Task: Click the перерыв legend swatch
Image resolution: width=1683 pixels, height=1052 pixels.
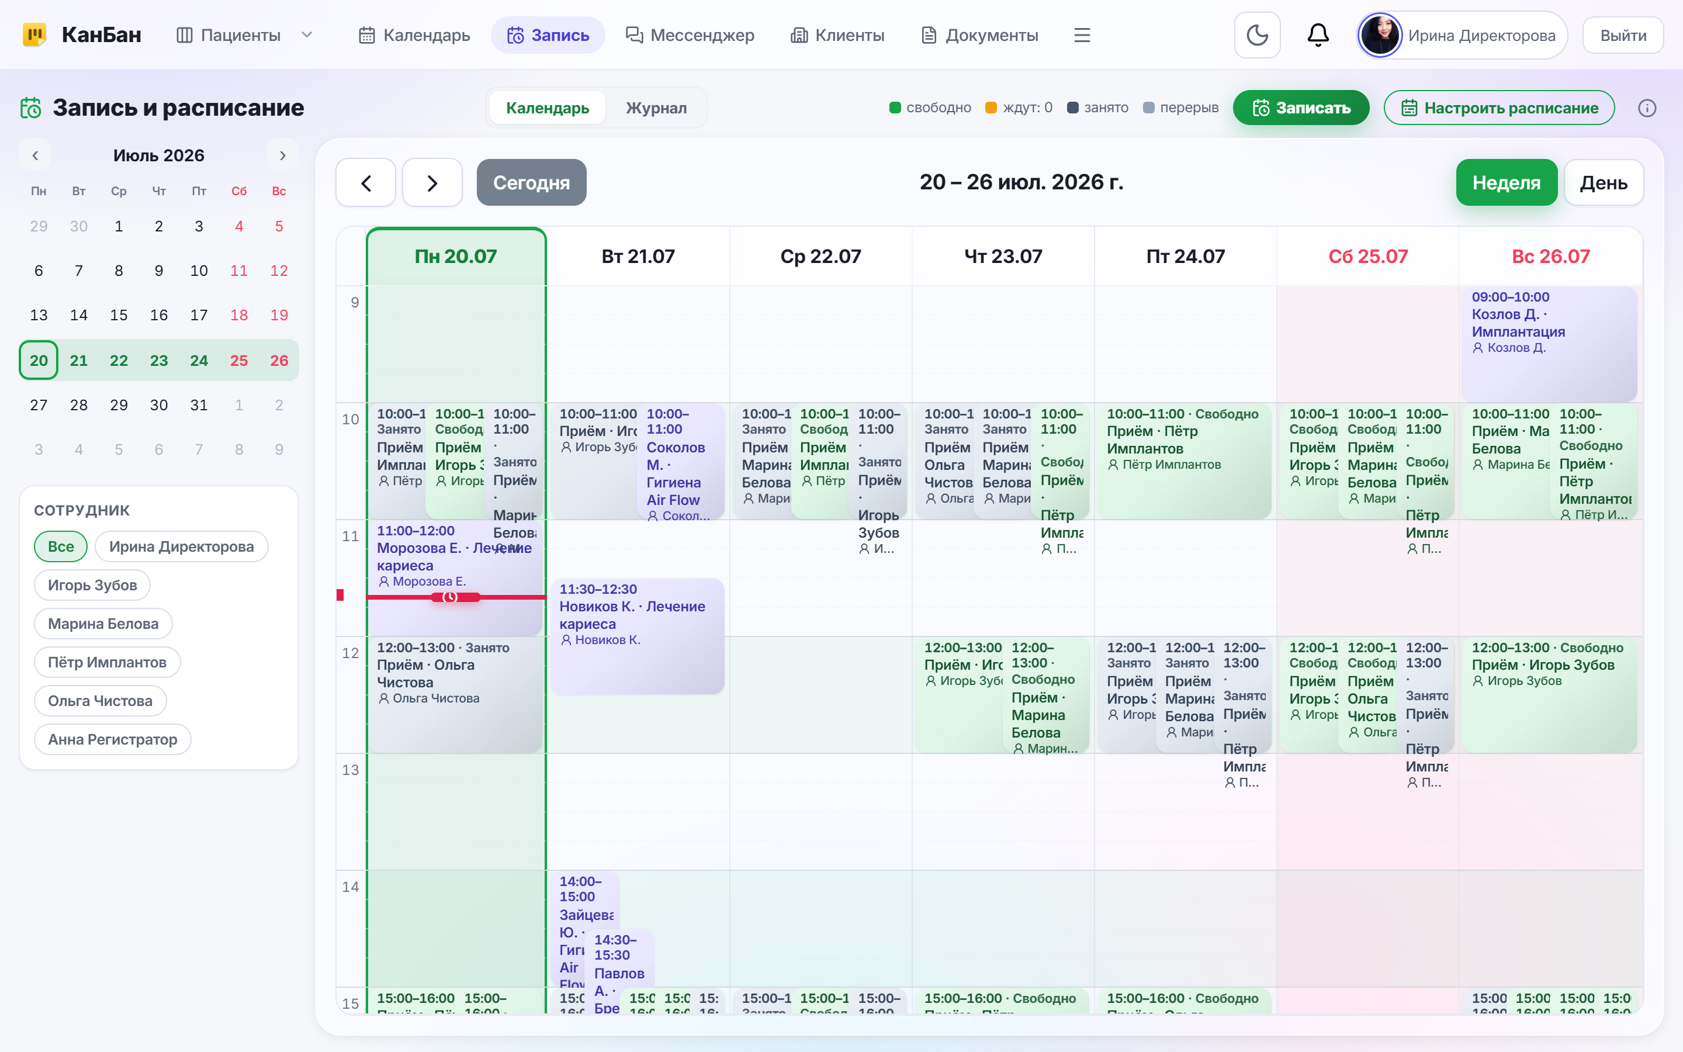Action: click(x=1148, y=107)
